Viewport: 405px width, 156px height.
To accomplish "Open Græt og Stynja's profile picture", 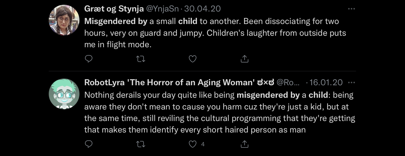I will pos(64,20).
